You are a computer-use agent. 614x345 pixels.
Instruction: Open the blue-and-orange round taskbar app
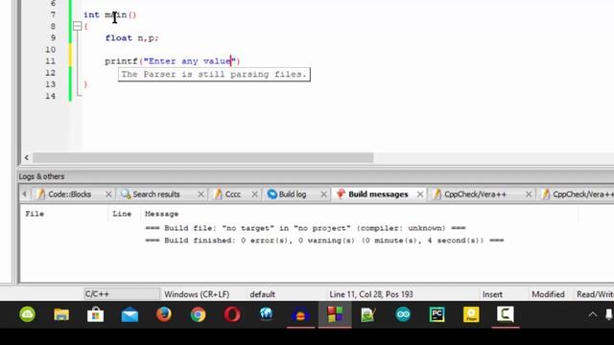[300, 314]
